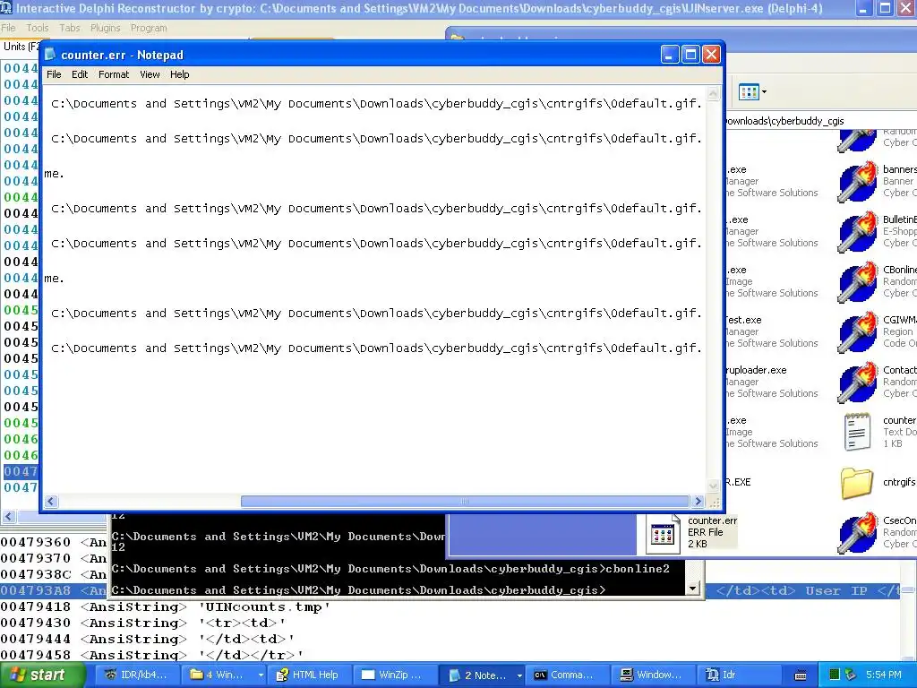Open the CGIWM torch icon in Explorer
Screen dimensions: 917x688
click(858, 333)
